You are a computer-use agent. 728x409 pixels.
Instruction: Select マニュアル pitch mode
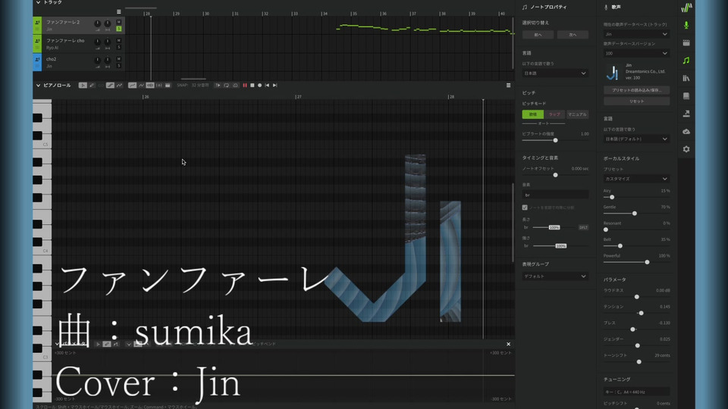[577, 114]
